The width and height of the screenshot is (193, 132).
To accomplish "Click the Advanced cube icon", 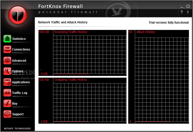I will 7,60.
